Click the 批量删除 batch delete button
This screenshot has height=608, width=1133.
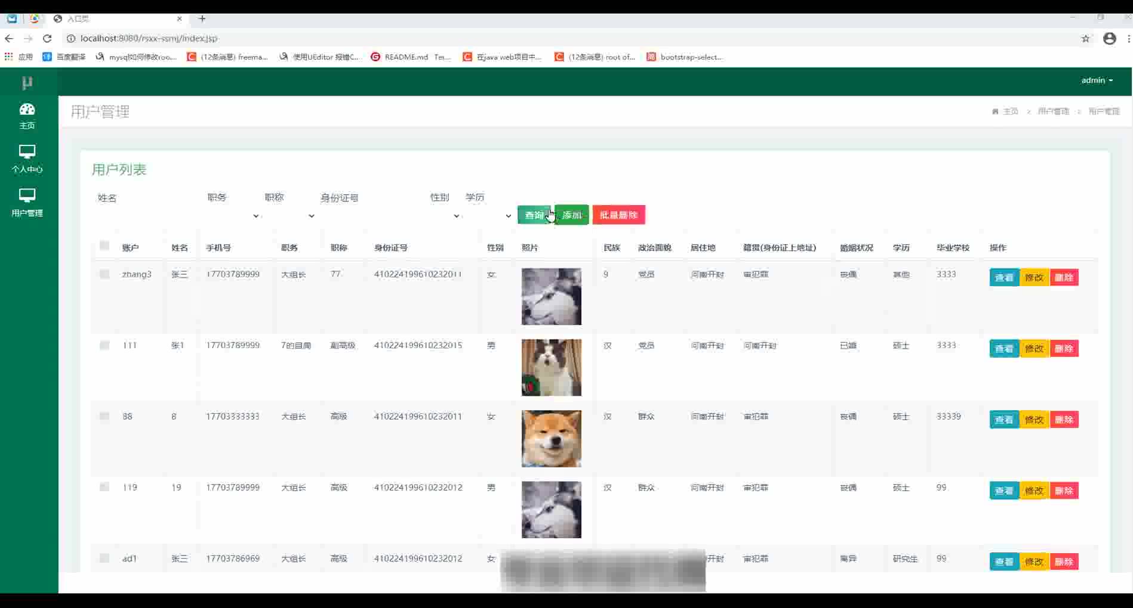click(x=619, y=215)
